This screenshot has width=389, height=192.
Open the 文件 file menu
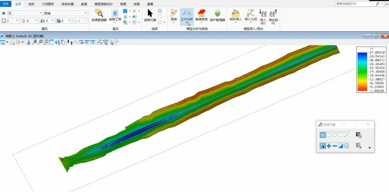(6, 4)
